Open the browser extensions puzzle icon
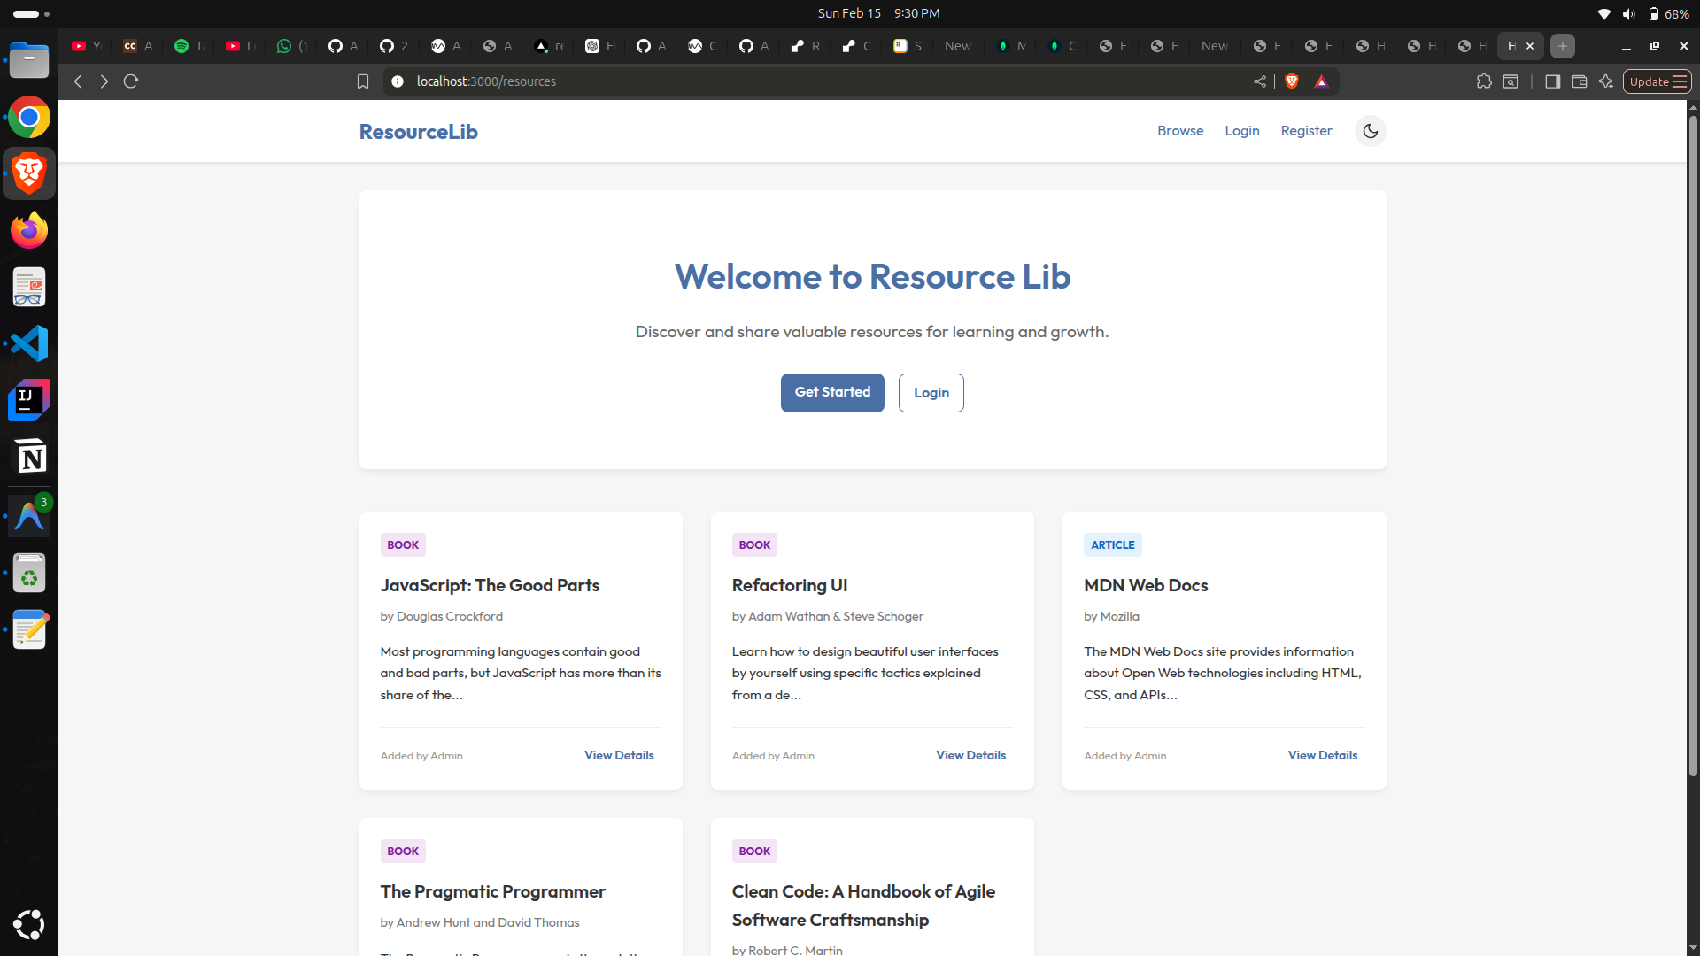Screen dimensions: 1700x956 (1484, 81)
